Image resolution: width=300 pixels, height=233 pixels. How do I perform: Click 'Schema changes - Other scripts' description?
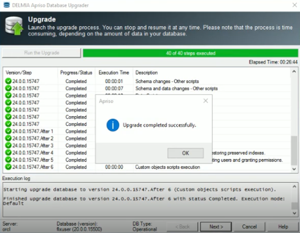pos(167,81)
